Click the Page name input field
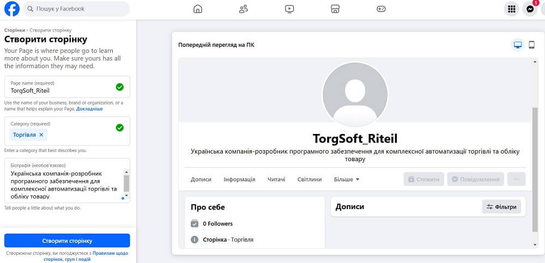 (x=60, y=90)
